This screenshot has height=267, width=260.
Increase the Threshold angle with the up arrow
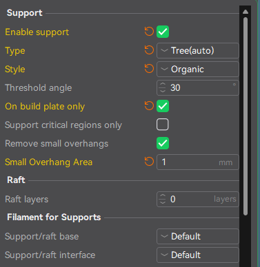point(163,85)
